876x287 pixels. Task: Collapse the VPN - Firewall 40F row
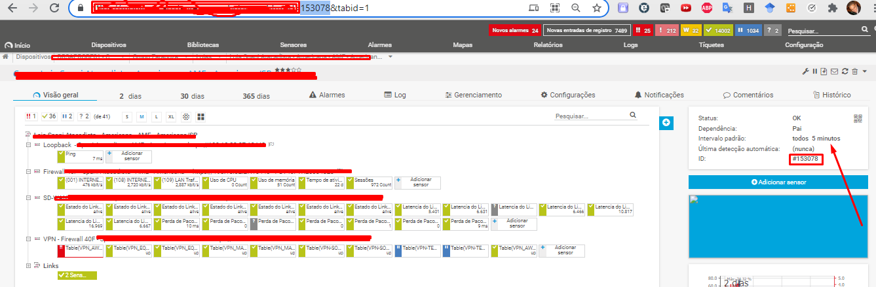coord(28,239)
